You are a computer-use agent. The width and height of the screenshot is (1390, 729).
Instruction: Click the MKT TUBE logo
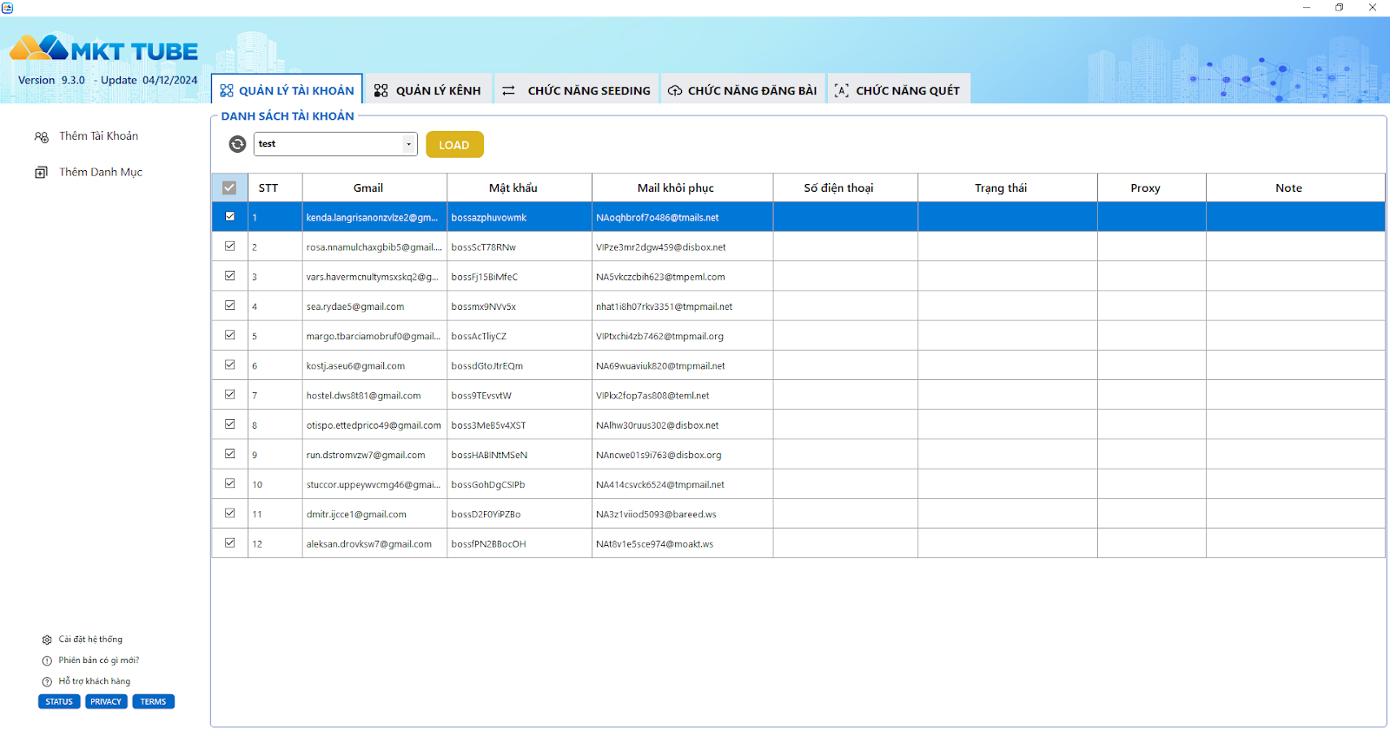[x=104, y=49]
